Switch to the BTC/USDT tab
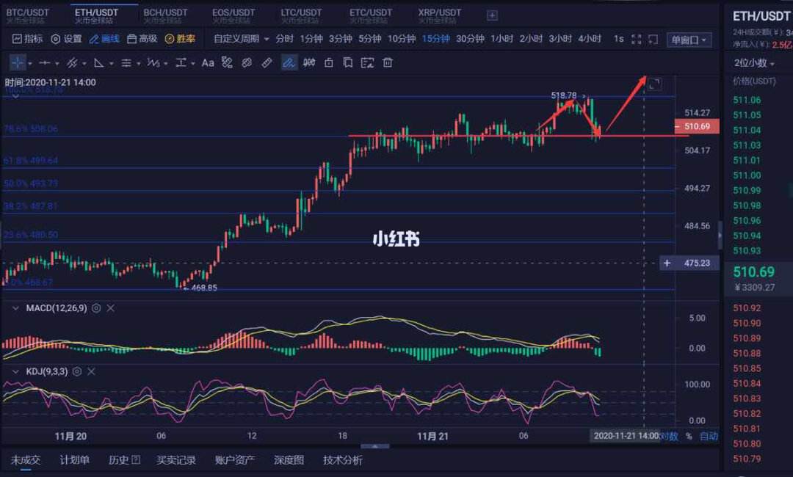The image size is (793, 477). point(29,13)
